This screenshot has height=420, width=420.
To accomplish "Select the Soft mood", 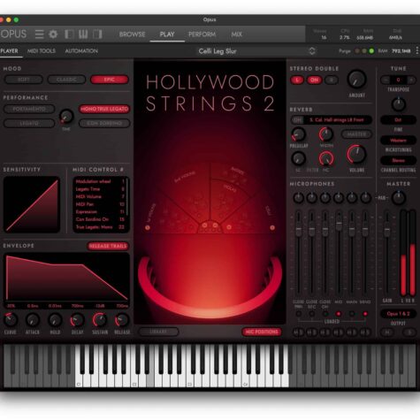I will click(24, 80).
